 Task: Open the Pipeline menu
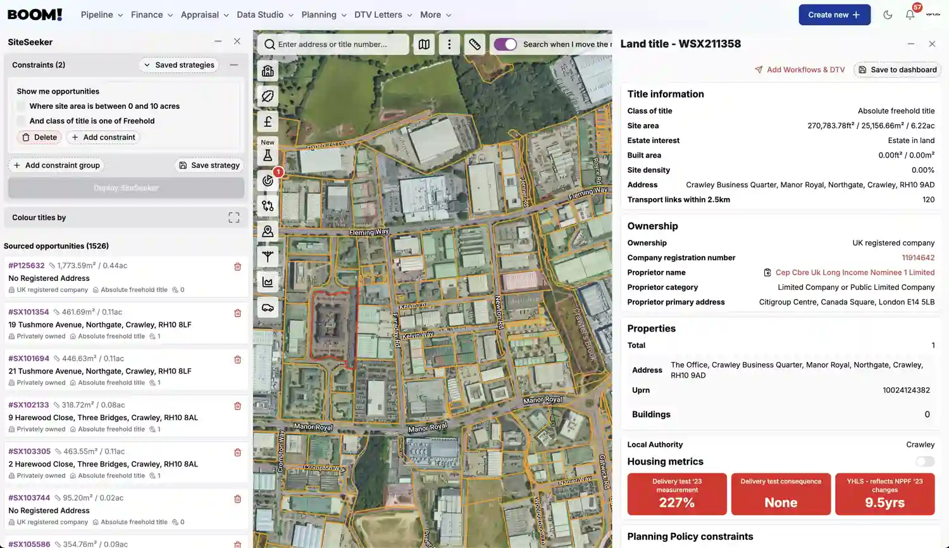point(102,15)
